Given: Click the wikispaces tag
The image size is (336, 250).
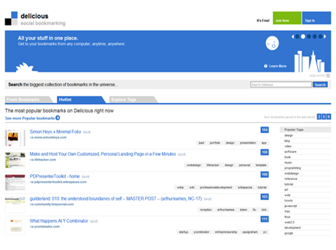Looking at the screenshot, I should point(245,187).
